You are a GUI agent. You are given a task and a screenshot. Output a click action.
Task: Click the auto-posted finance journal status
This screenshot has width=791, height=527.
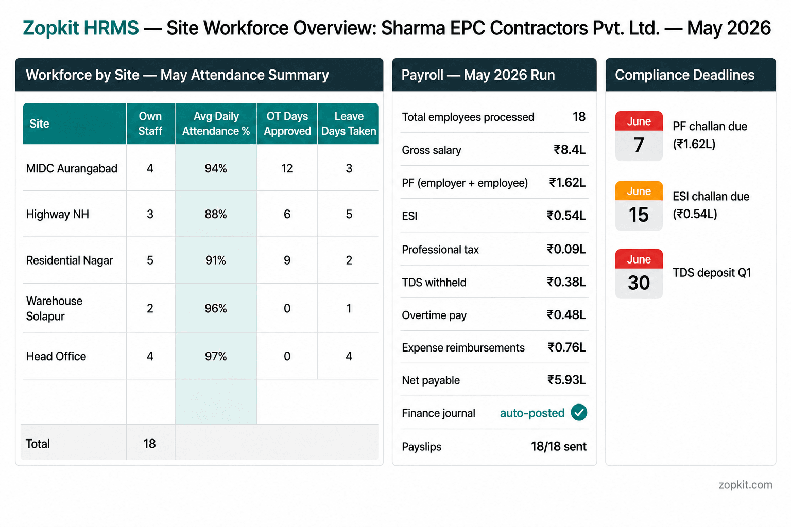click(x=532, y=413)
